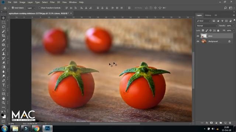Select the Eraser tool

click(3, 63)
